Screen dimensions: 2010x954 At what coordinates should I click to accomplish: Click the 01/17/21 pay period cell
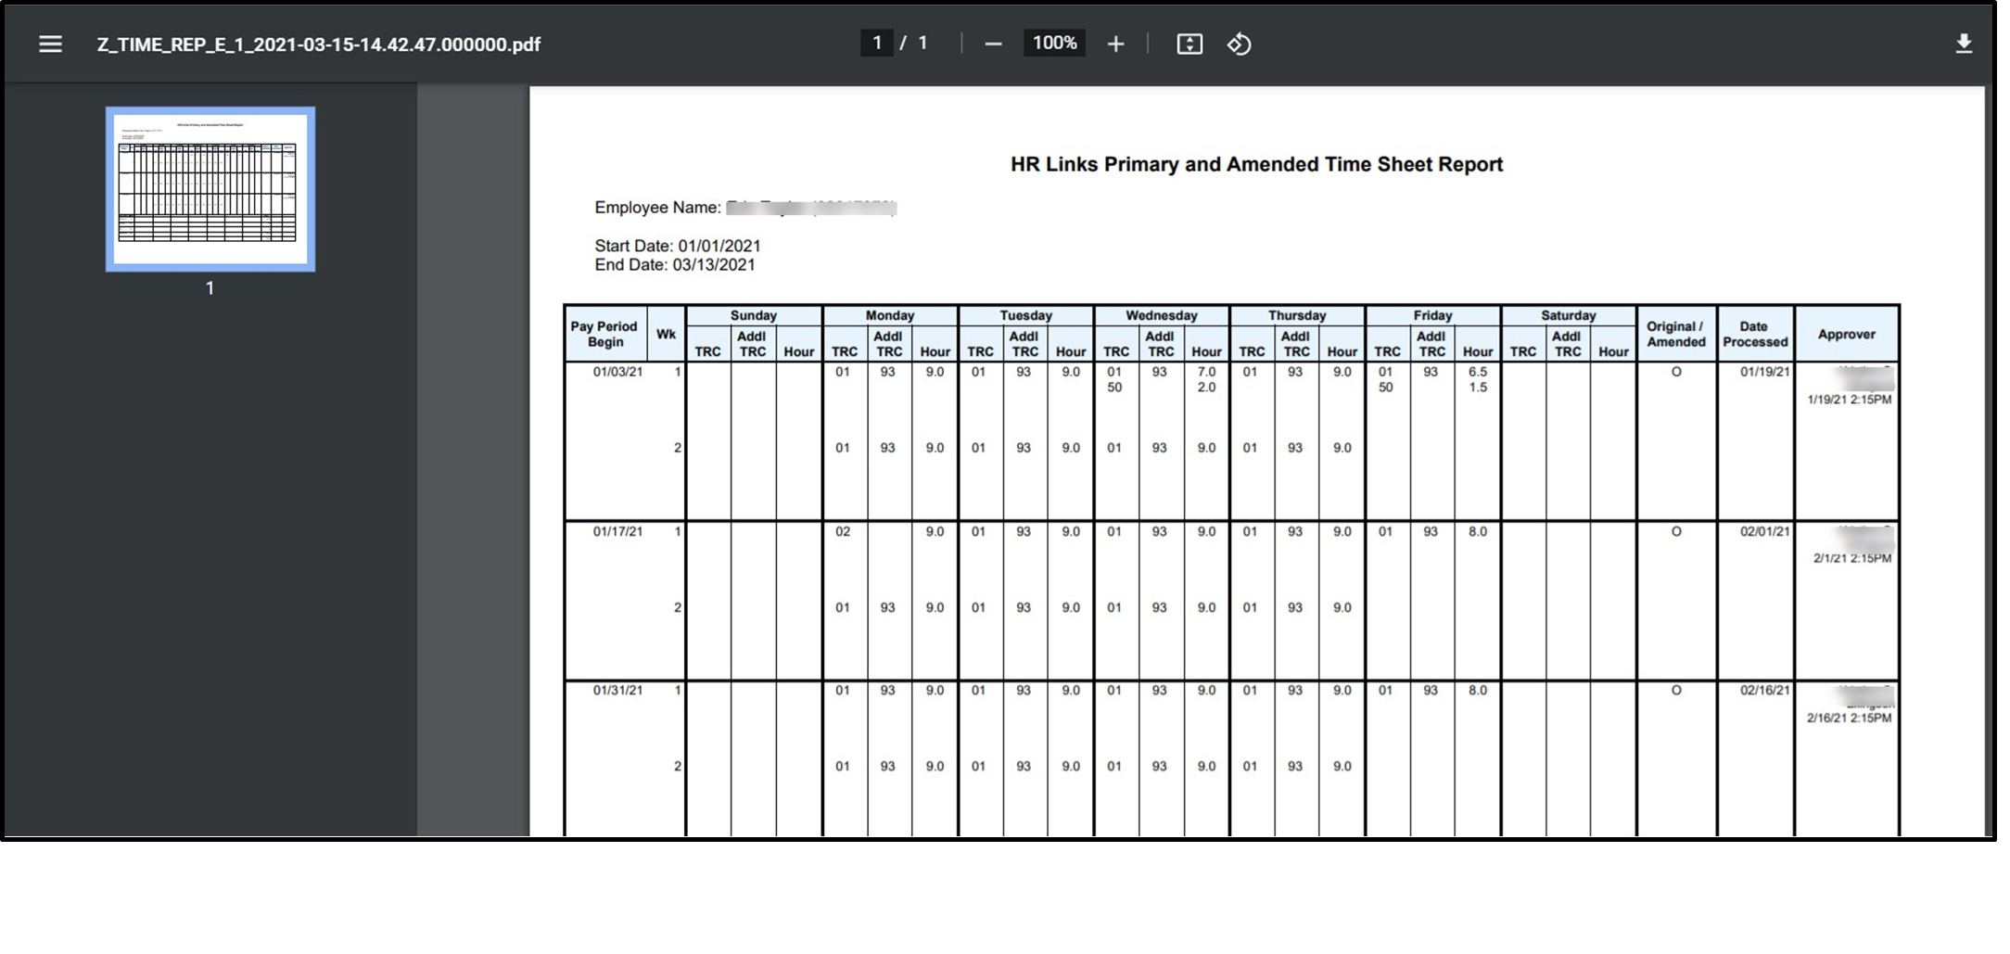(x=617, y=532)
